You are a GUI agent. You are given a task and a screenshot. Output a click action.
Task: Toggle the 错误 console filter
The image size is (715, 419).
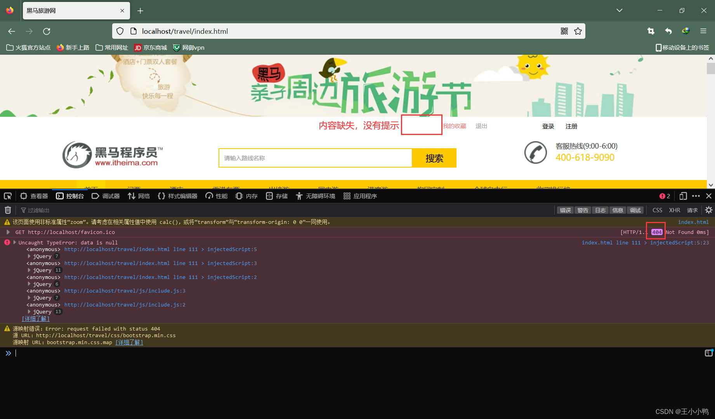tap(565, 210)
